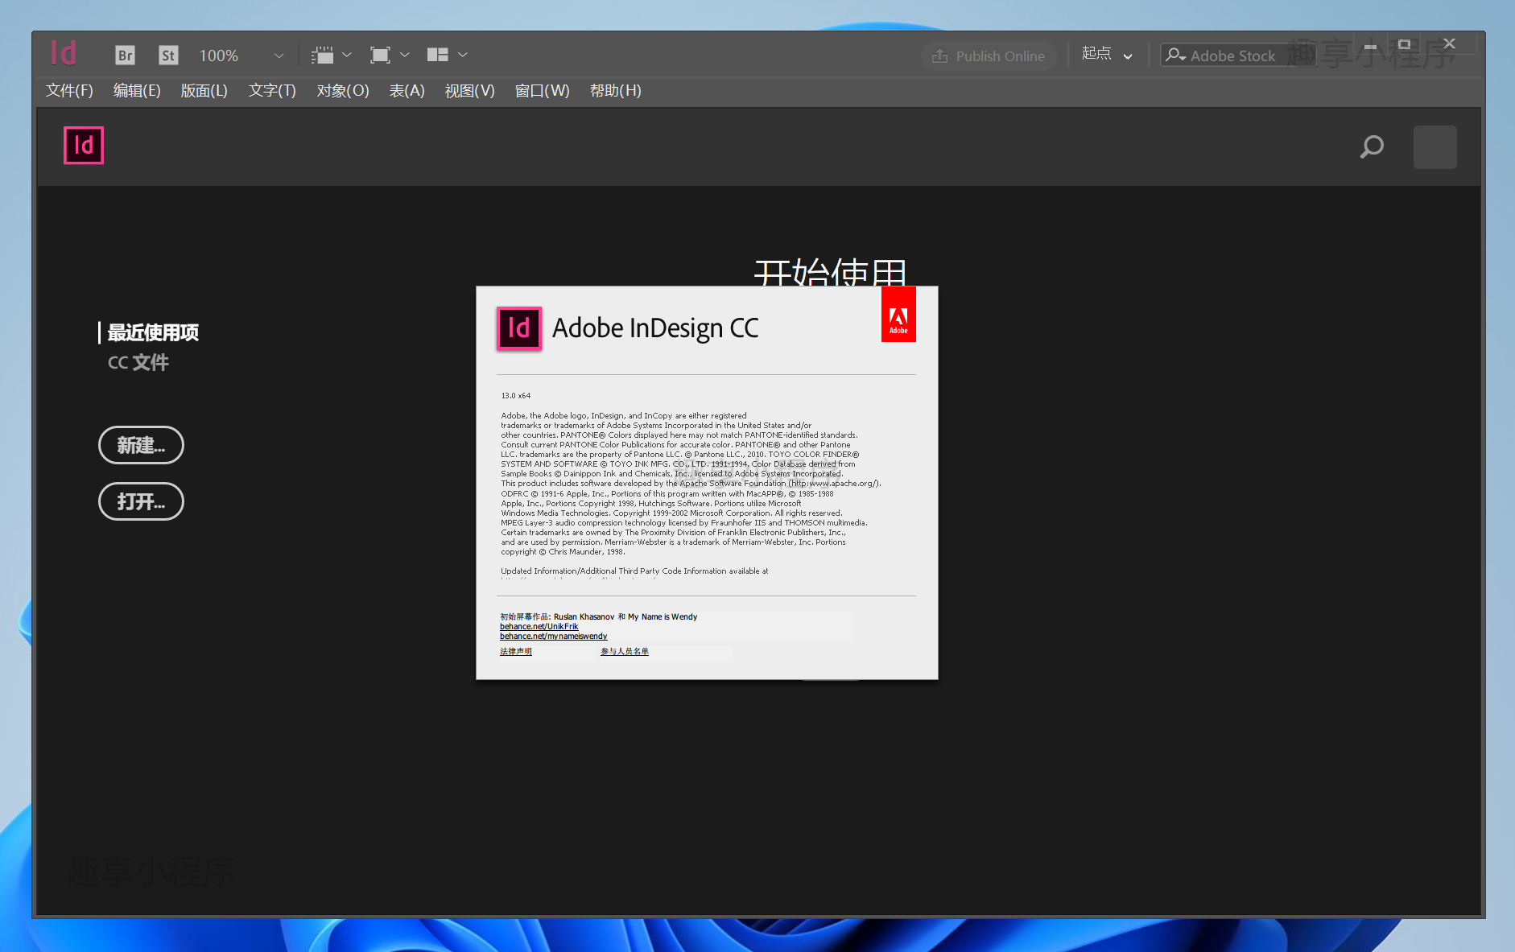The image size is (1515, 952).
Task: Open the 法律声明 link
Action: (515, 651)
